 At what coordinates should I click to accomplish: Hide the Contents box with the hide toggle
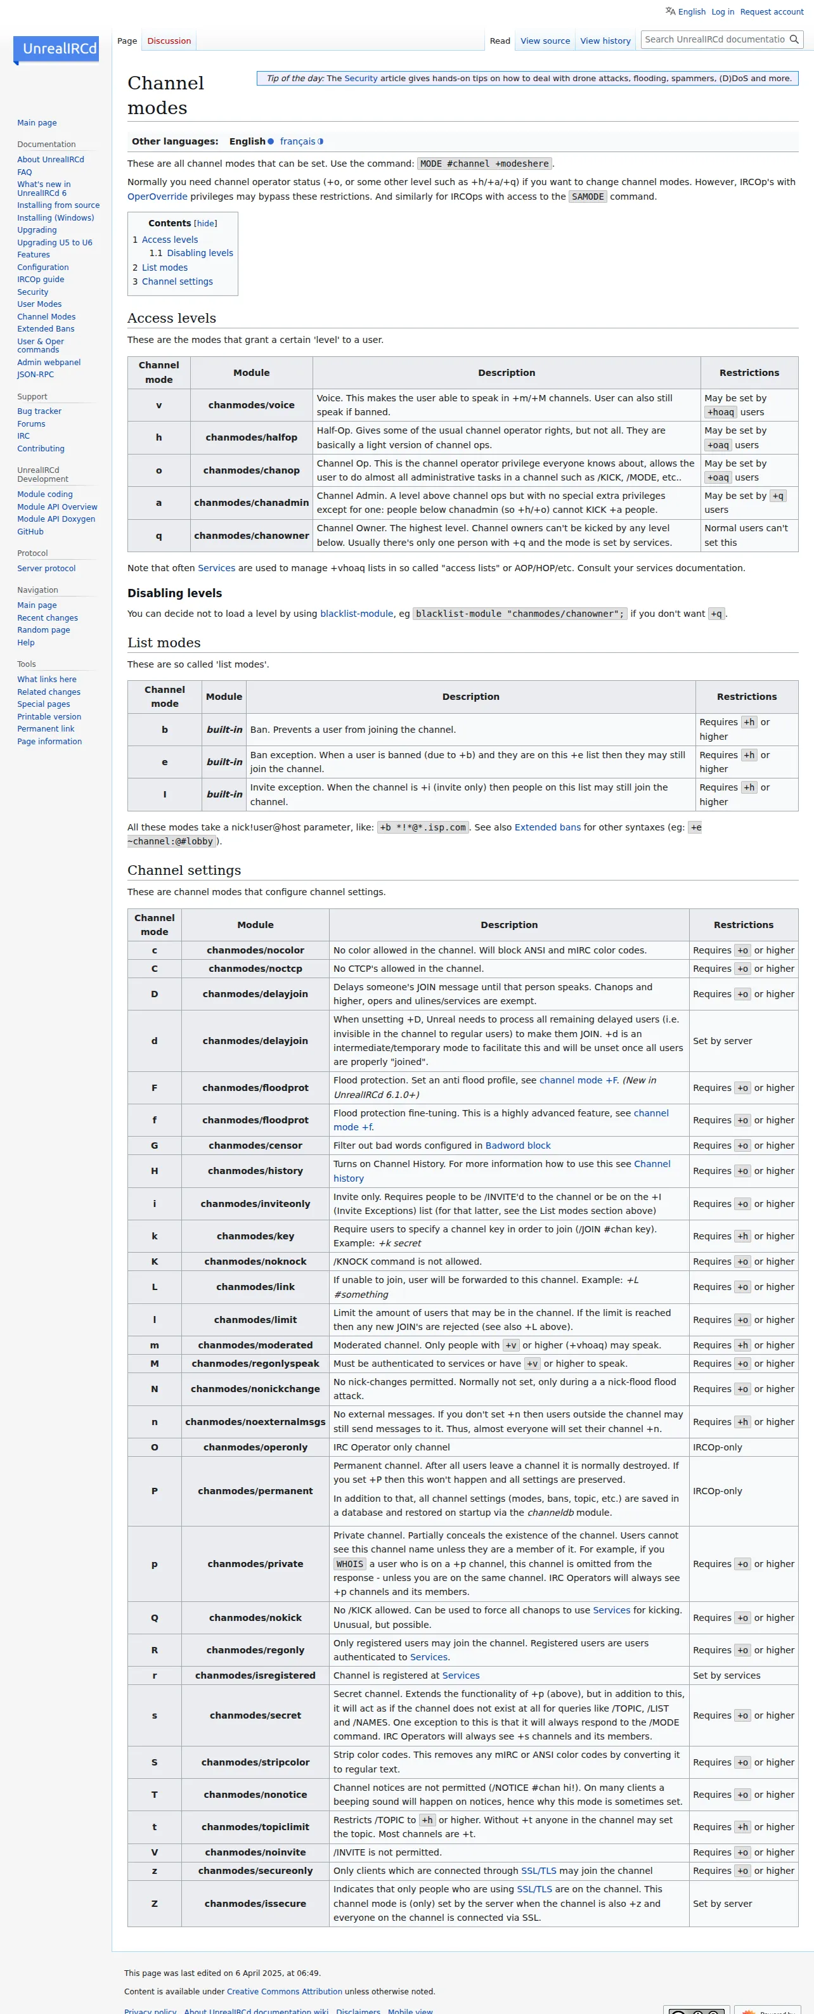tap(205, 224)
